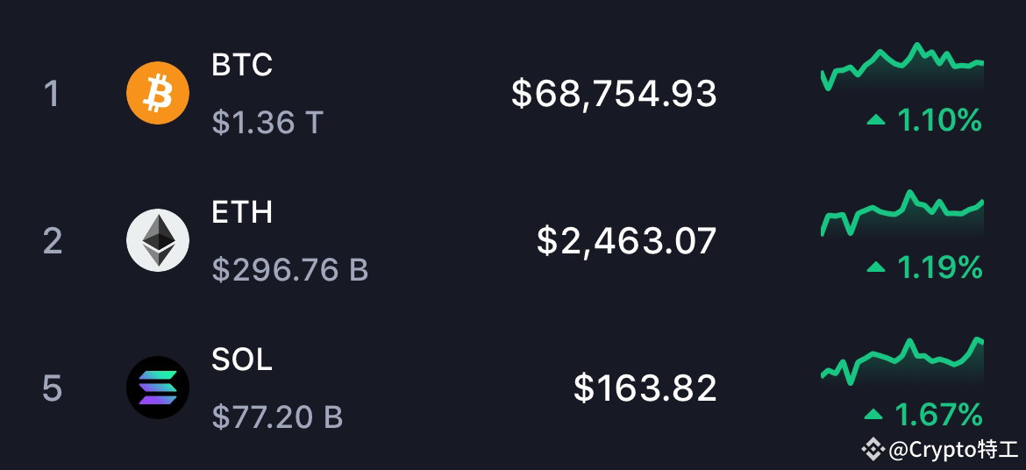Tap the Solana striped logo icon
This screenshot has height=470, width=1026.
pyautogui.click(x=158, y=388)
